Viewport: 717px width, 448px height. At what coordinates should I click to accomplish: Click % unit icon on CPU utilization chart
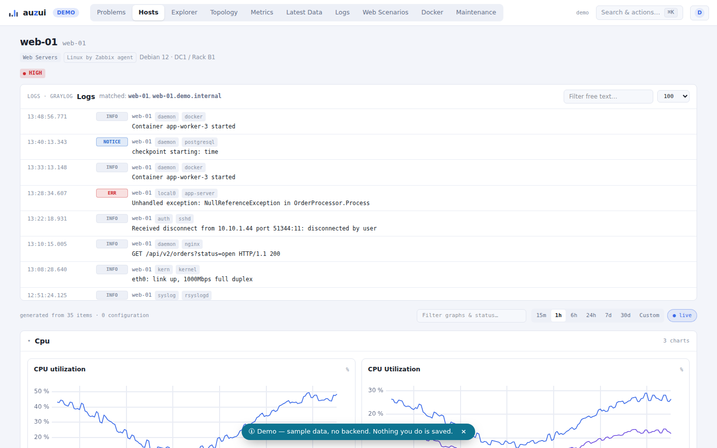(x=348, y=370)
